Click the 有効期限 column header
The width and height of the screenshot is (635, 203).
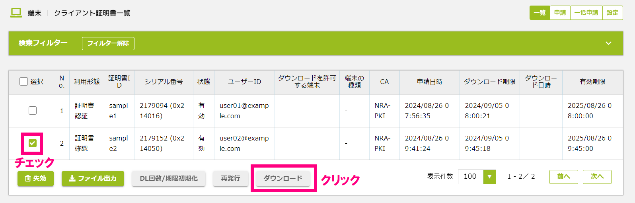coord(592,82)
